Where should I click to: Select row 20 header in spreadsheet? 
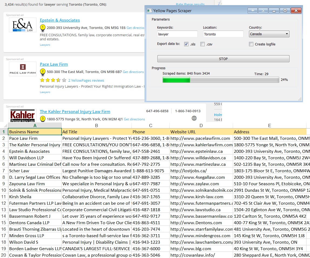4,255
